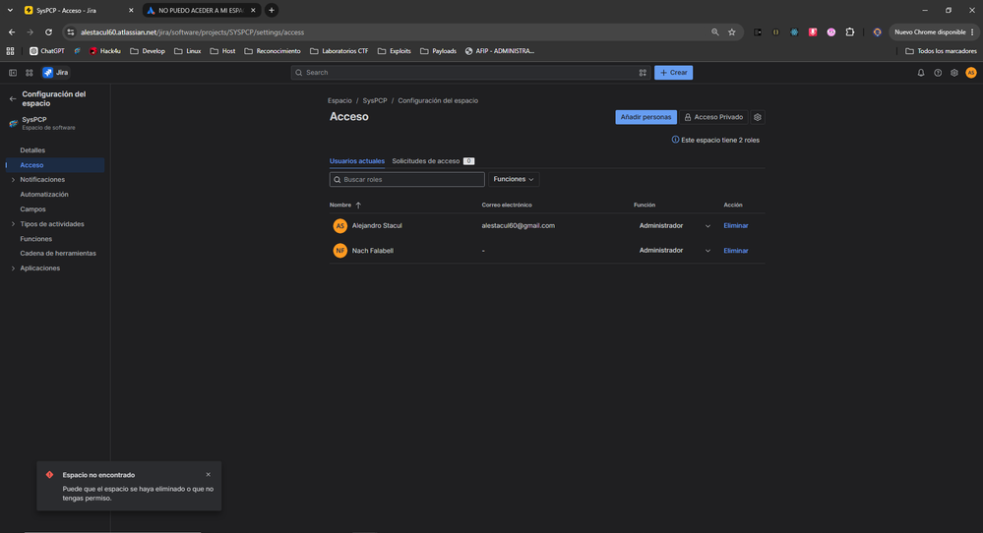Click the Nach Falabell avatar

(339, 251)
